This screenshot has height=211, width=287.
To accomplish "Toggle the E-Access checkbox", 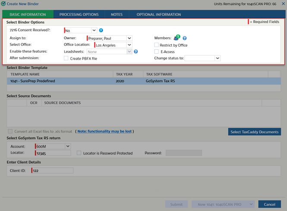I will click(x=157, y=51).
